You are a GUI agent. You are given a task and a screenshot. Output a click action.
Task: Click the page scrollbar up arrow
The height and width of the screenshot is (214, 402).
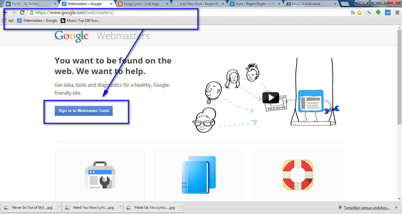[399, 27]
